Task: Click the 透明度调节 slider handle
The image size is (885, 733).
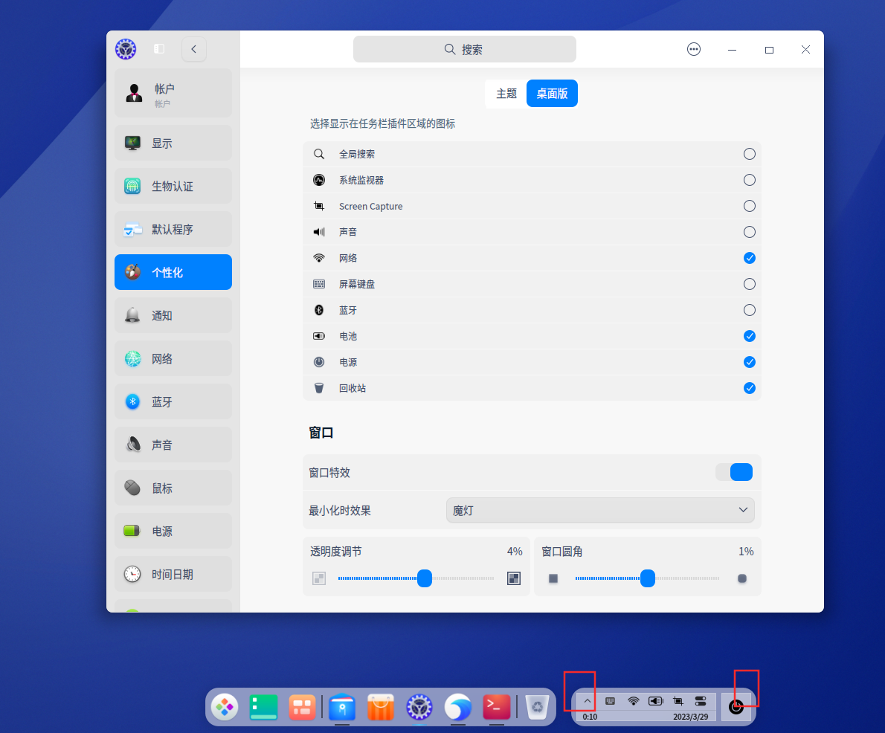Action: [x=425, y=578]
